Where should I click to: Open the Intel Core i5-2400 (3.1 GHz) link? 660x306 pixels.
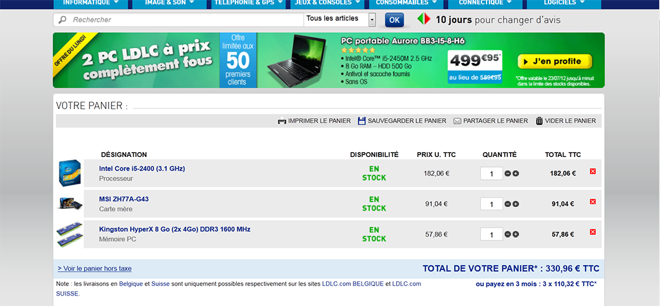tap(142, 168)
